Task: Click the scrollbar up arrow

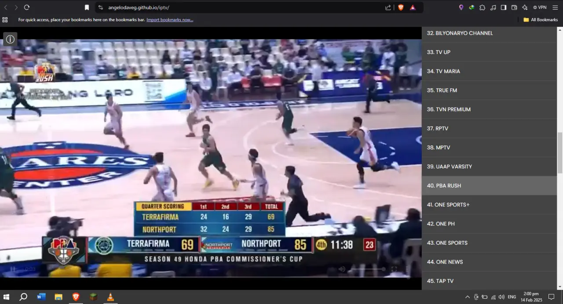Action: click(x=560, y=30)
